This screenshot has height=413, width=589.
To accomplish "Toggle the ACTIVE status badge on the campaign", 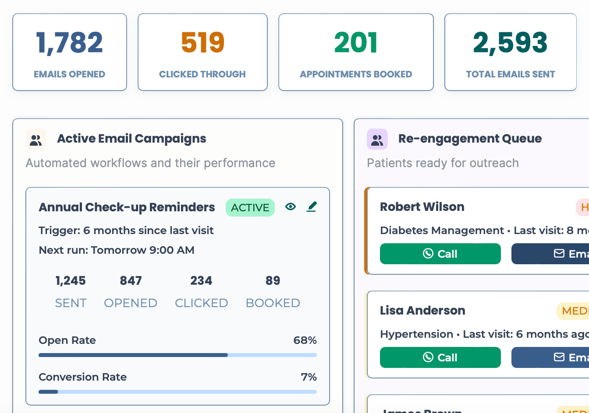I will coord(250,208).
